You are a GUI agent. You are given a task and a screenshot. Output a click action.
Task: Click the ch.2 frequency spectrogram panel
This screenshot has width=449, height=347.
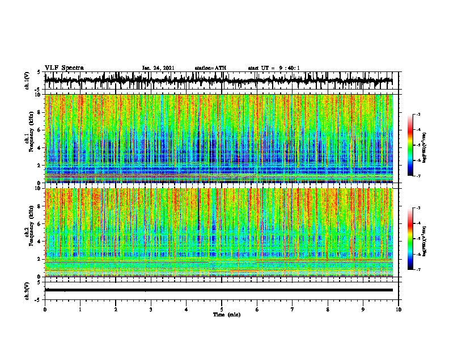tap(218, 232)
